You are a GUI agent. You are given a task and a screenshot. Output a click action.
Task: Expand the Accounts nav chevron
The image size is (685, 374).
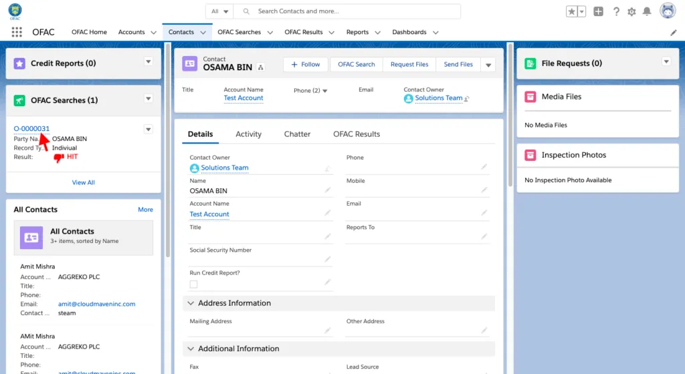tap(153, 33)
